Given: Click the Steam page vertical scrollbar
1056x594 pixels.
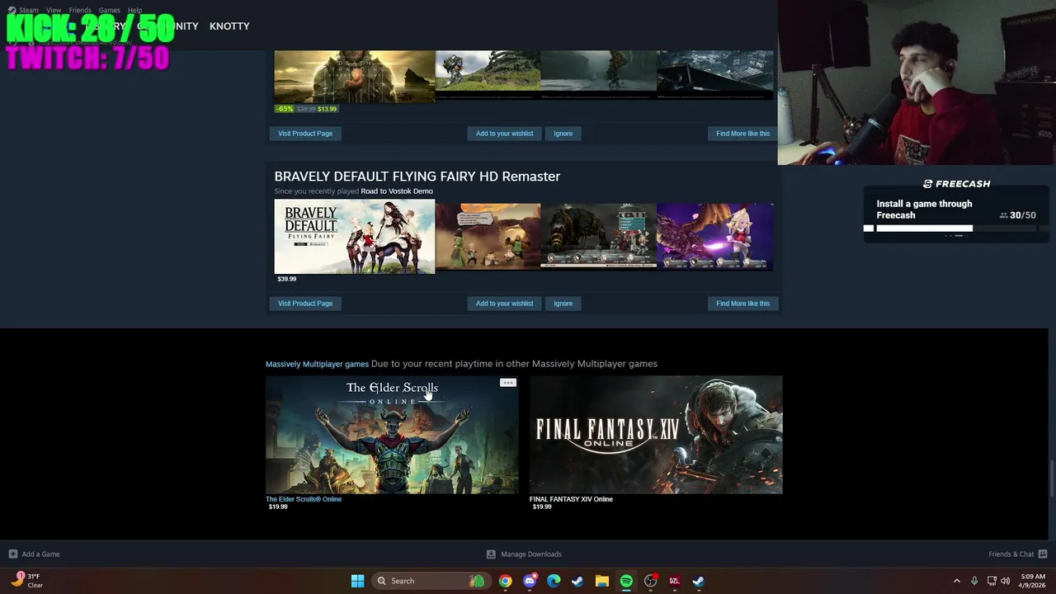Looking at the screenshot, I should [x=1051, y=477].
